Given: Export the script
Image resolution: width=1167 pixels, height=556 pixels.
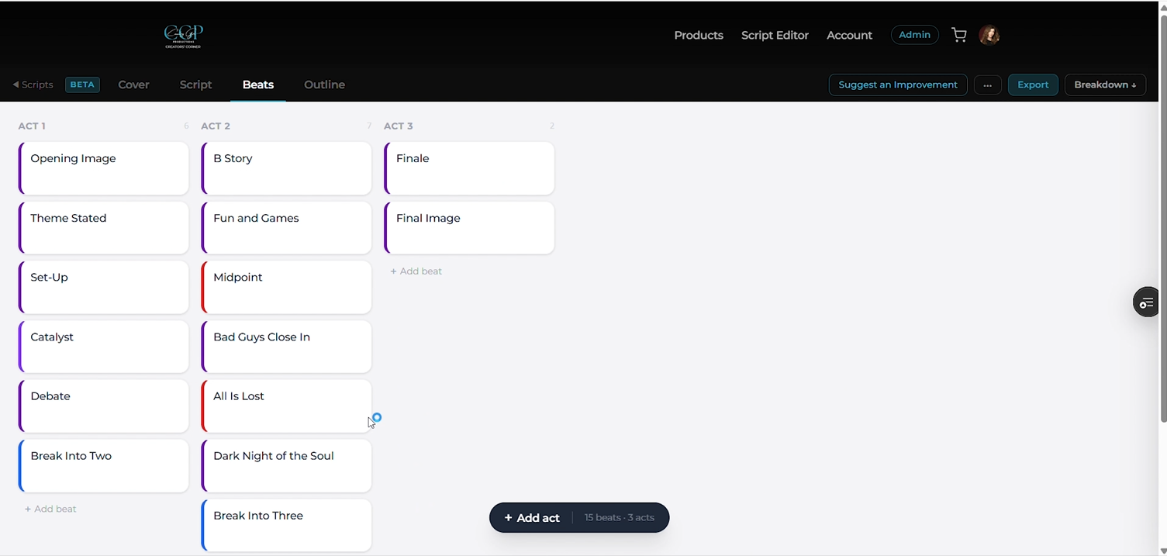Looking at the screenshot, I should [x=1032, y=85].
